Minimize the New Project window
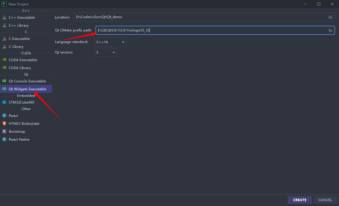Viewport: 339px width, 206px height. tap(306, 4)
